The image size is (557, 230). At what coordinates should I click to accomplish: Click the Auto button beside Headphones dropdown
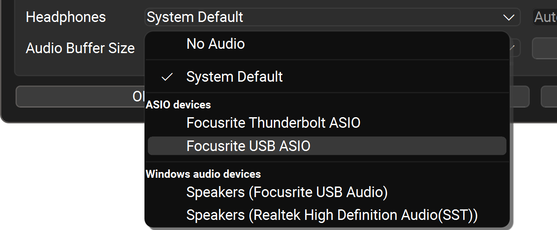[x=545, y=18]
